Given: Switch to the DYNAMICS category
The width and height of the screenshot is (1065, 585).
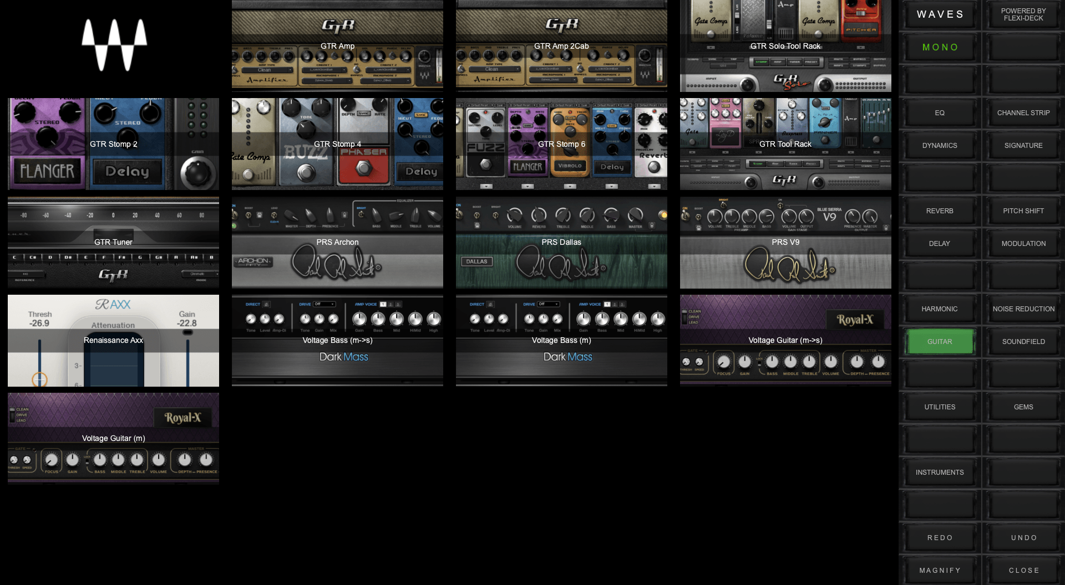Looking at the screenshot, I should [940, 146].
